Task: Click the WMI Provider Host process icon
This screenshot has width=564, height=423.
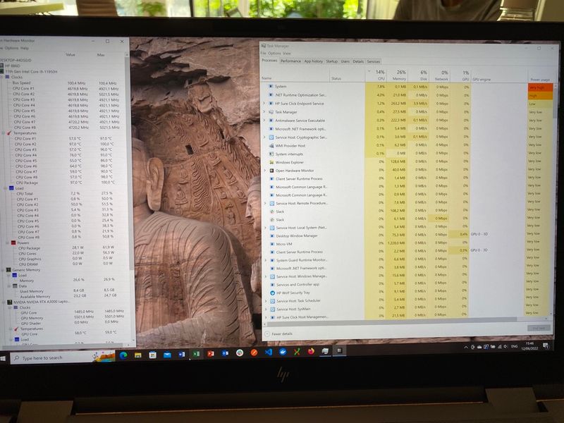Action: [x=271, y=146]
